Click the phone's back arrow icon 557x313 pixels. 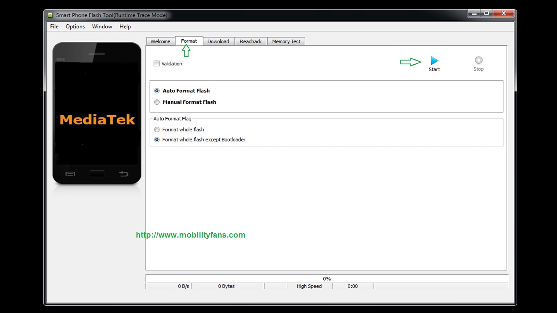(x=124, y=174)
